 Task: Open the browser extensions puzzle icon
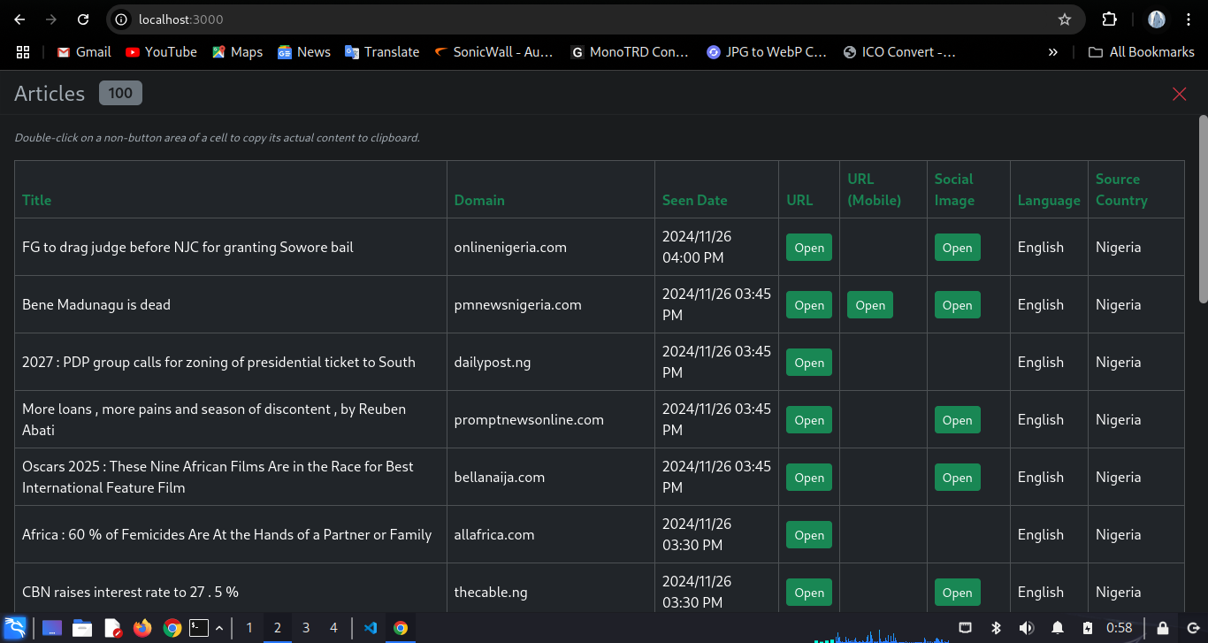coord(1109,19)
